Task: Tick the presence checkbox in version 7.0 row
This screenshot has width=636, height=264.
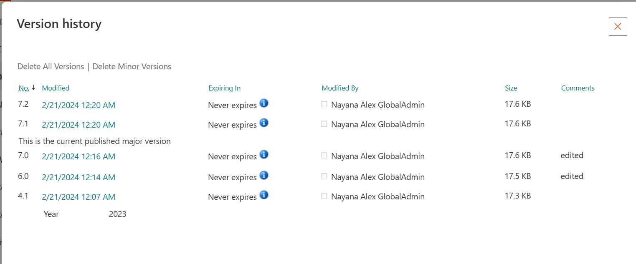Action: (324, 156)
